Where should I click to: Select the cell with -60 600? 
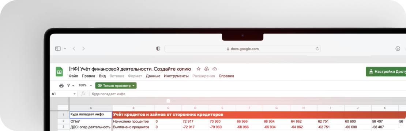[x=358, y=127]
